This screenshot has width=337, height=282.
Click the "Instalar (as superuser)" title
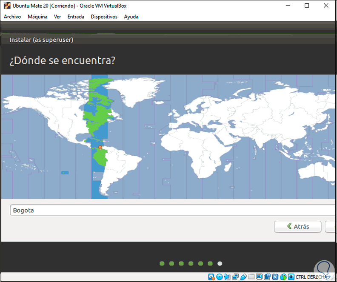click(x=41, y=40)
